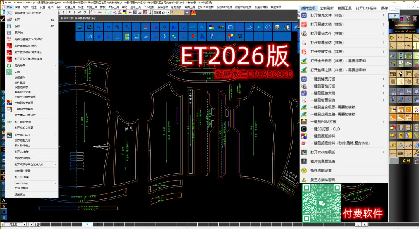Toggle the R button in bottom bar

click(365, 224)
